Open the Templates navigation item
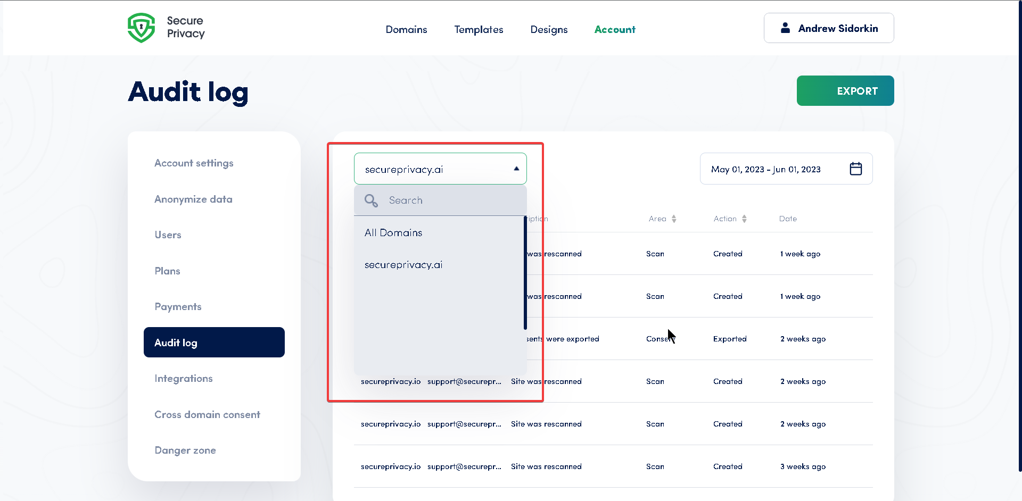This screenshot has width=1022, height=501. (478, 30)
